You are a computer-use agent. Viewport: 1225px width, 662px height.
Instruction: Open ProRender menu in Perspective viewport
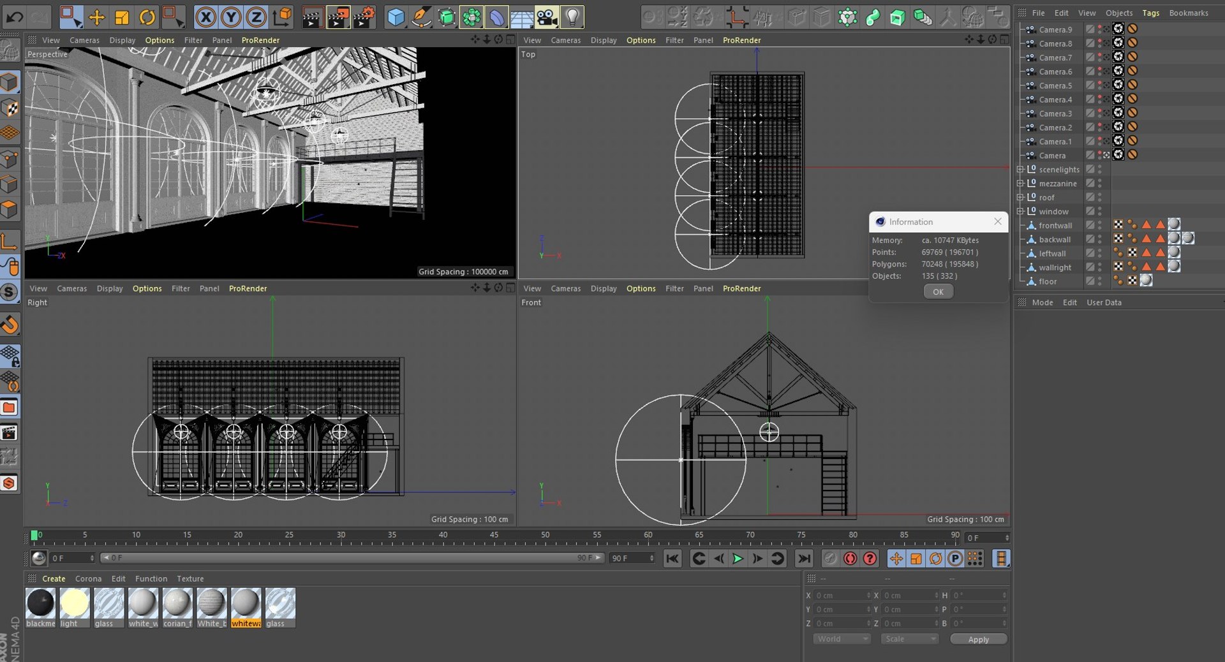tap(260, 40)
